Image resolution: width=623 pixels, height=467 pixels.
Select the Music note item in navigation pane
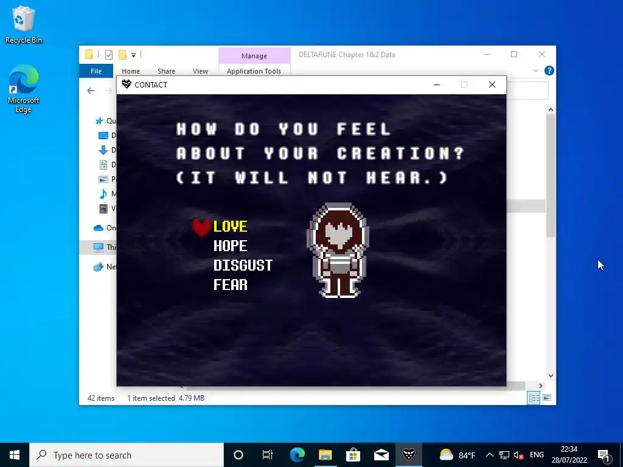[103, 194]
